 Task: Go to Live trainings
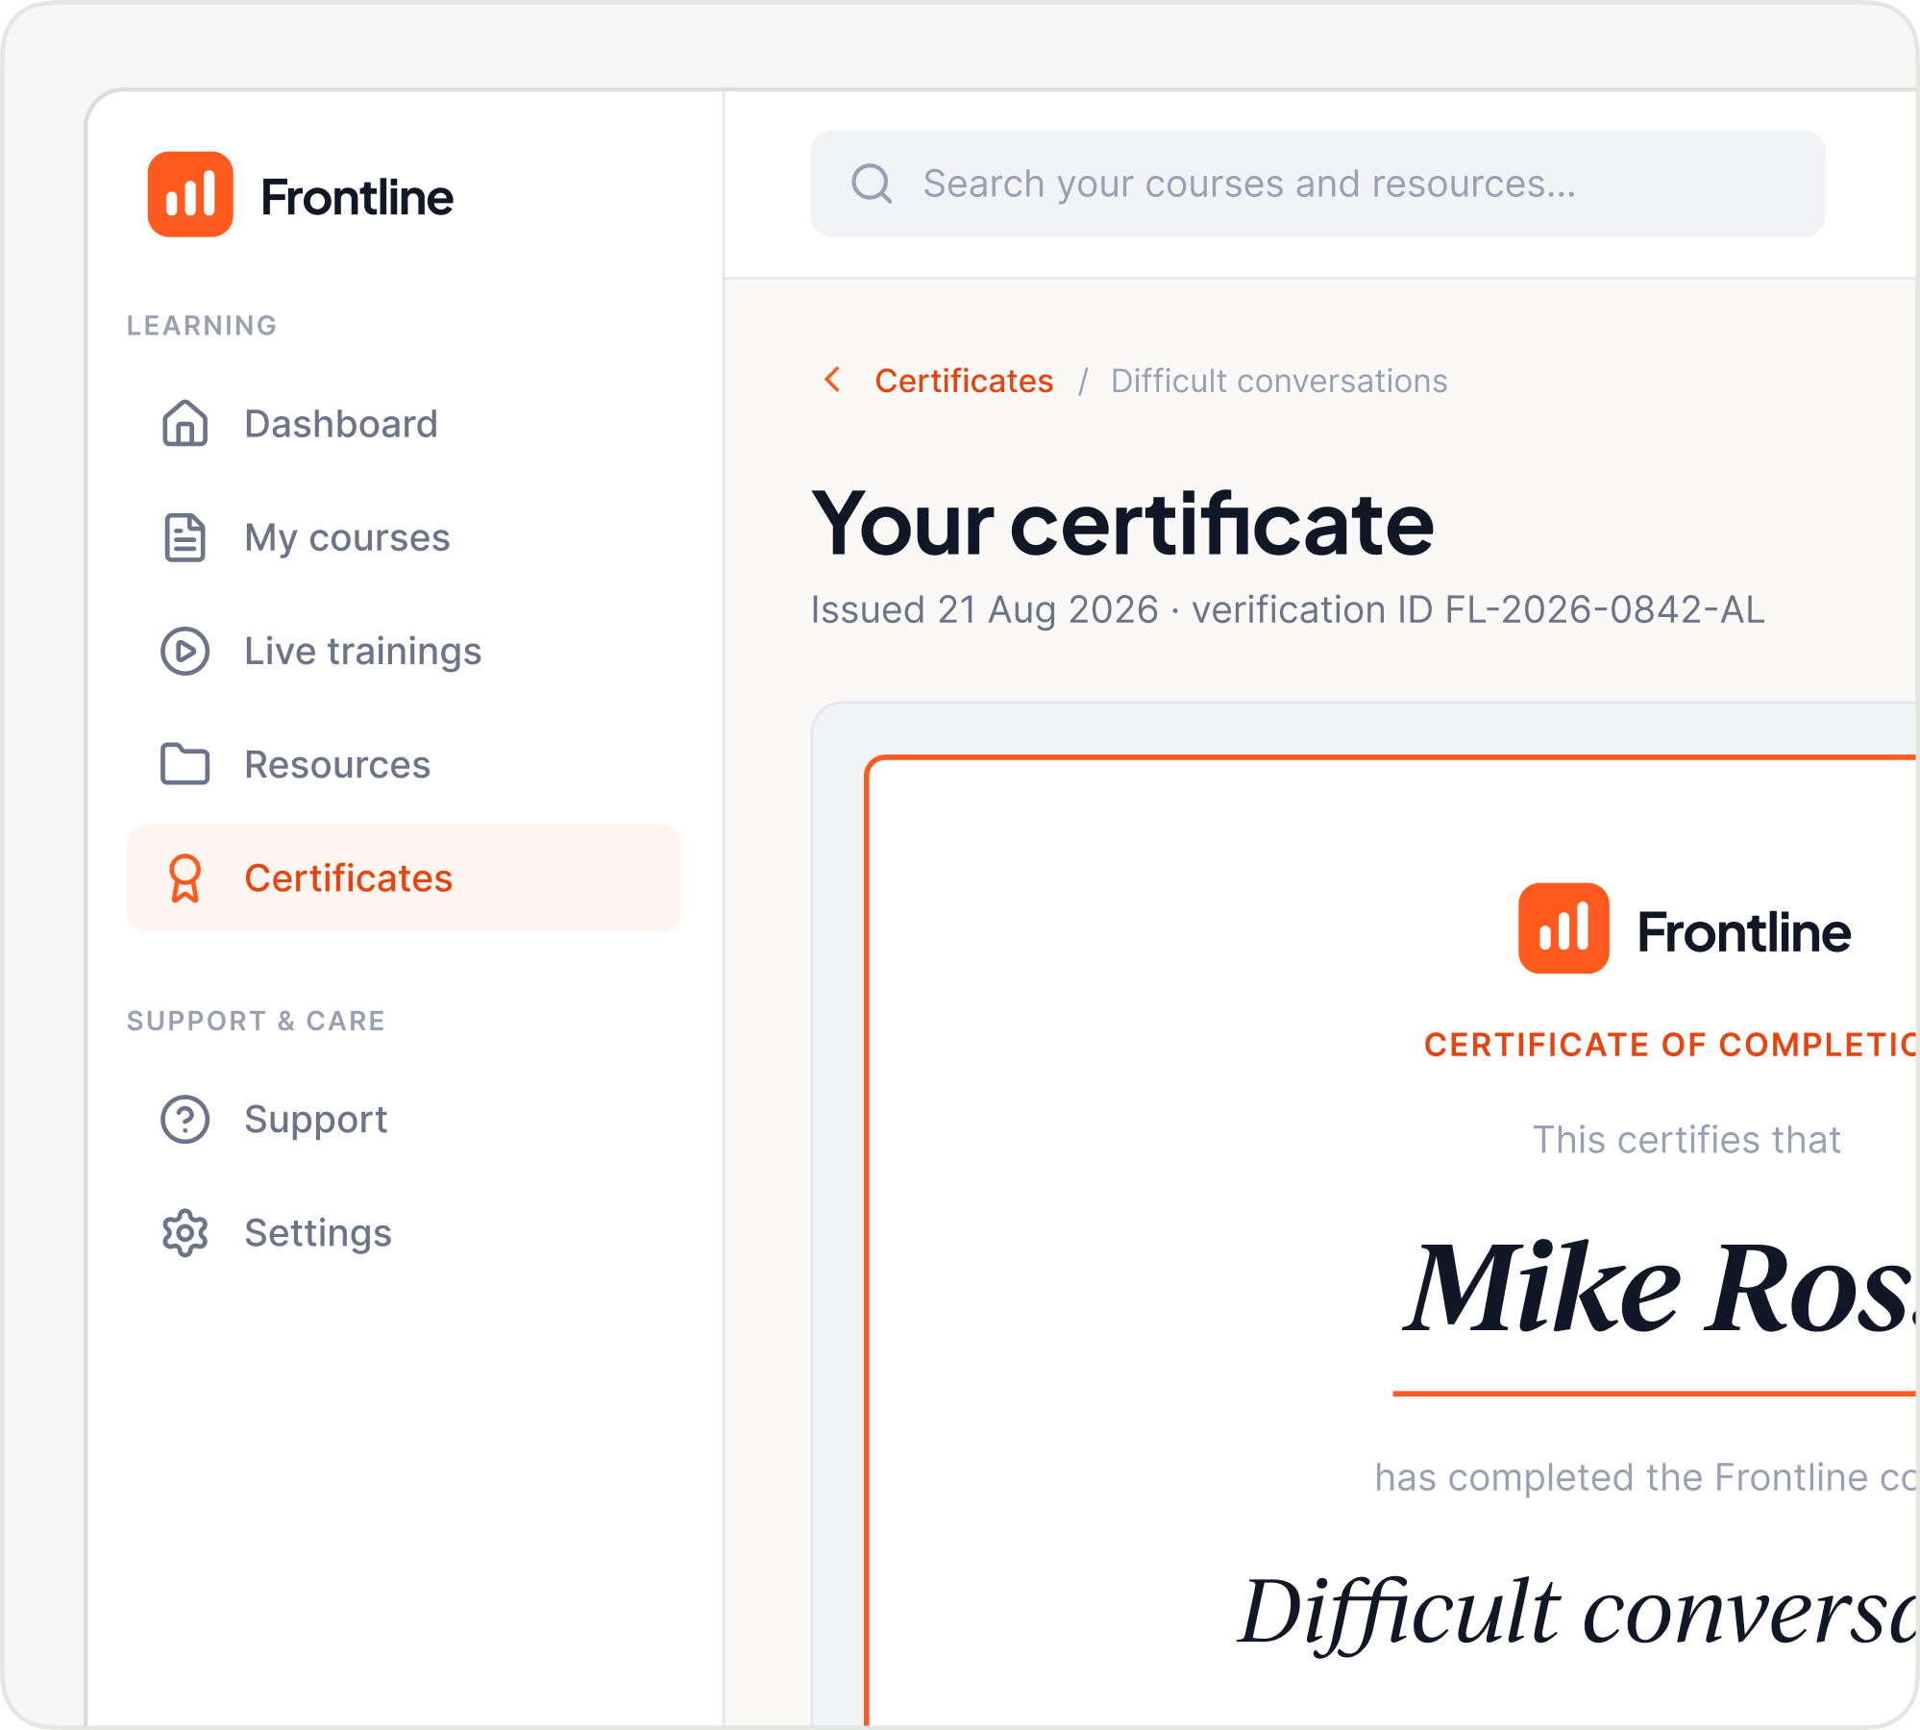(x=404, y=651)
